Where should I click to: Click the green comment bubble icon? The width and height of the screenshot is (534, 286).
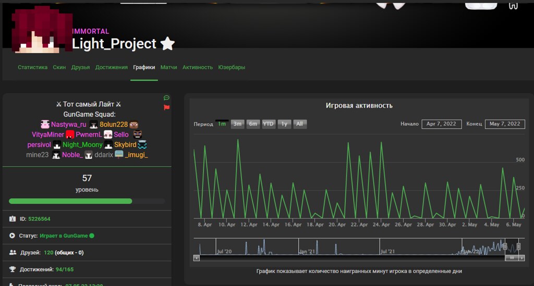tap(166, 98)
